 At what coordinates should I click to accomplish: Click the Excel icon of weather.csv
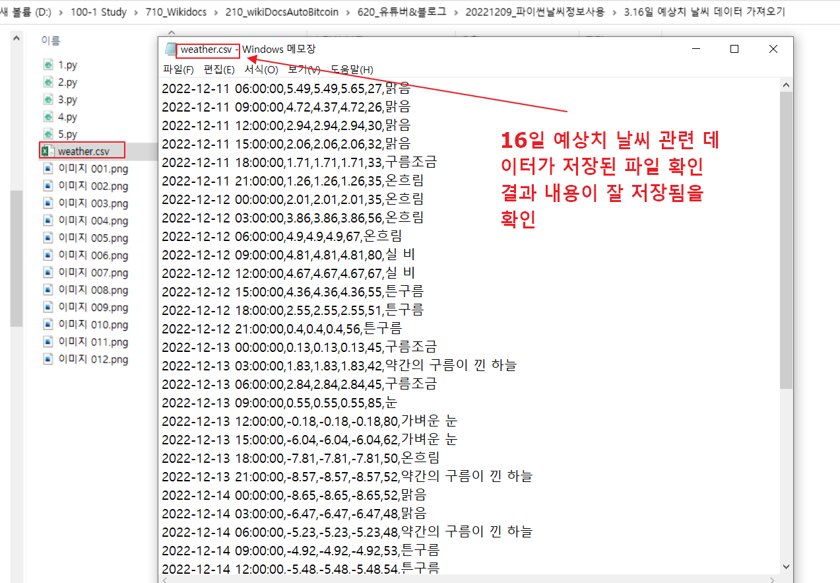point(48,151)
